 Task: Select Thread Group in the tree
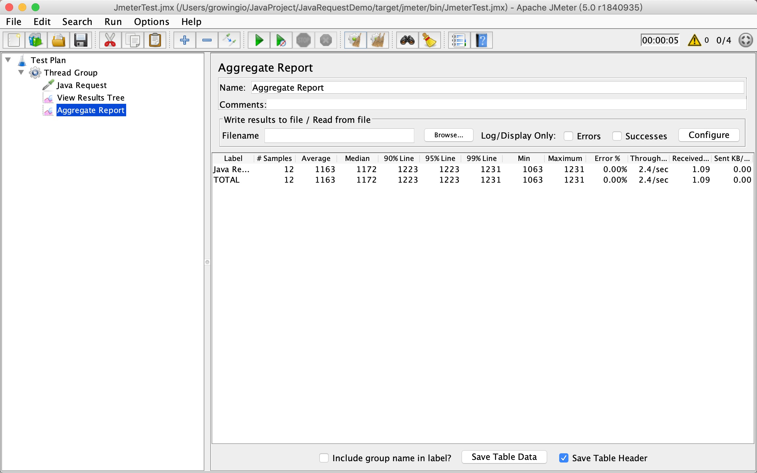(x=71, y=73)
